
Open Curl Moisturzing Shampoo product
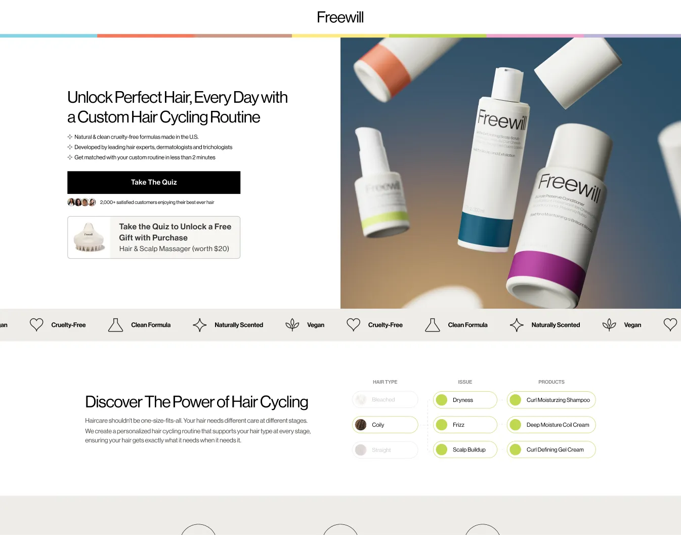point(551,400)
